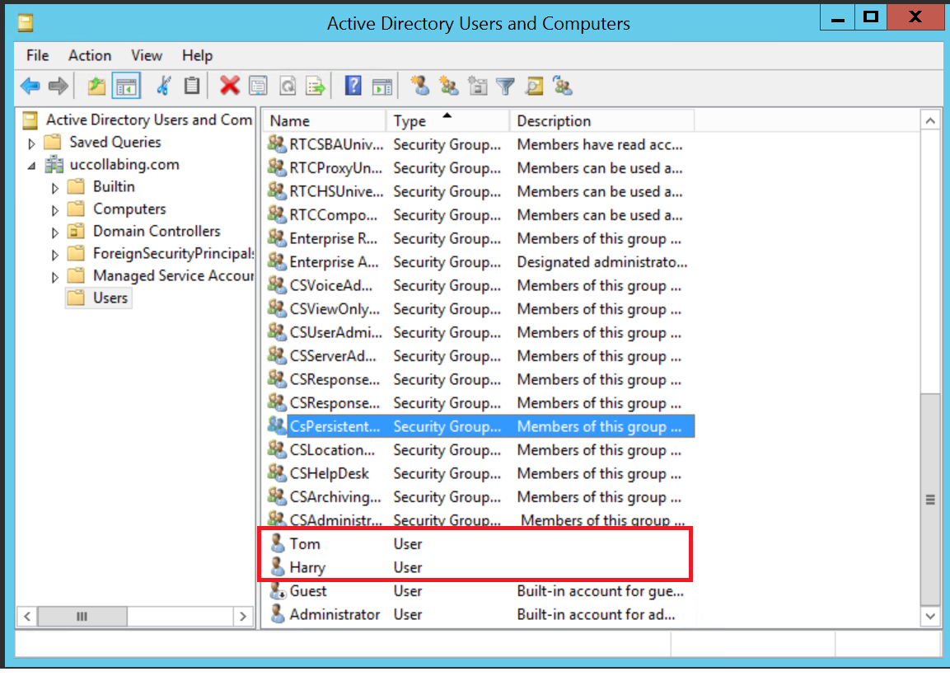
Task: Click tree pane scroll left arrow
Action: 27,616
